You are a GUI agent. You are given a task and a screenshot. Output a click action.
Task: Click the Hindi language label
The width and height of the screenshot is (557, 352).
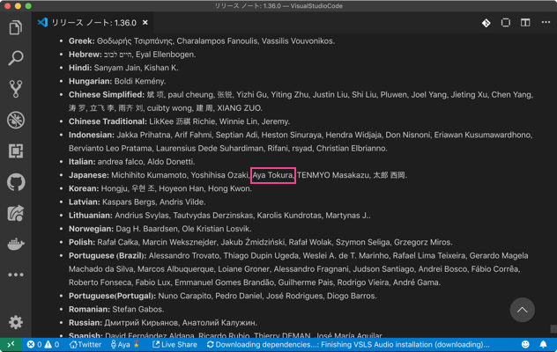(x=80, y=68)
